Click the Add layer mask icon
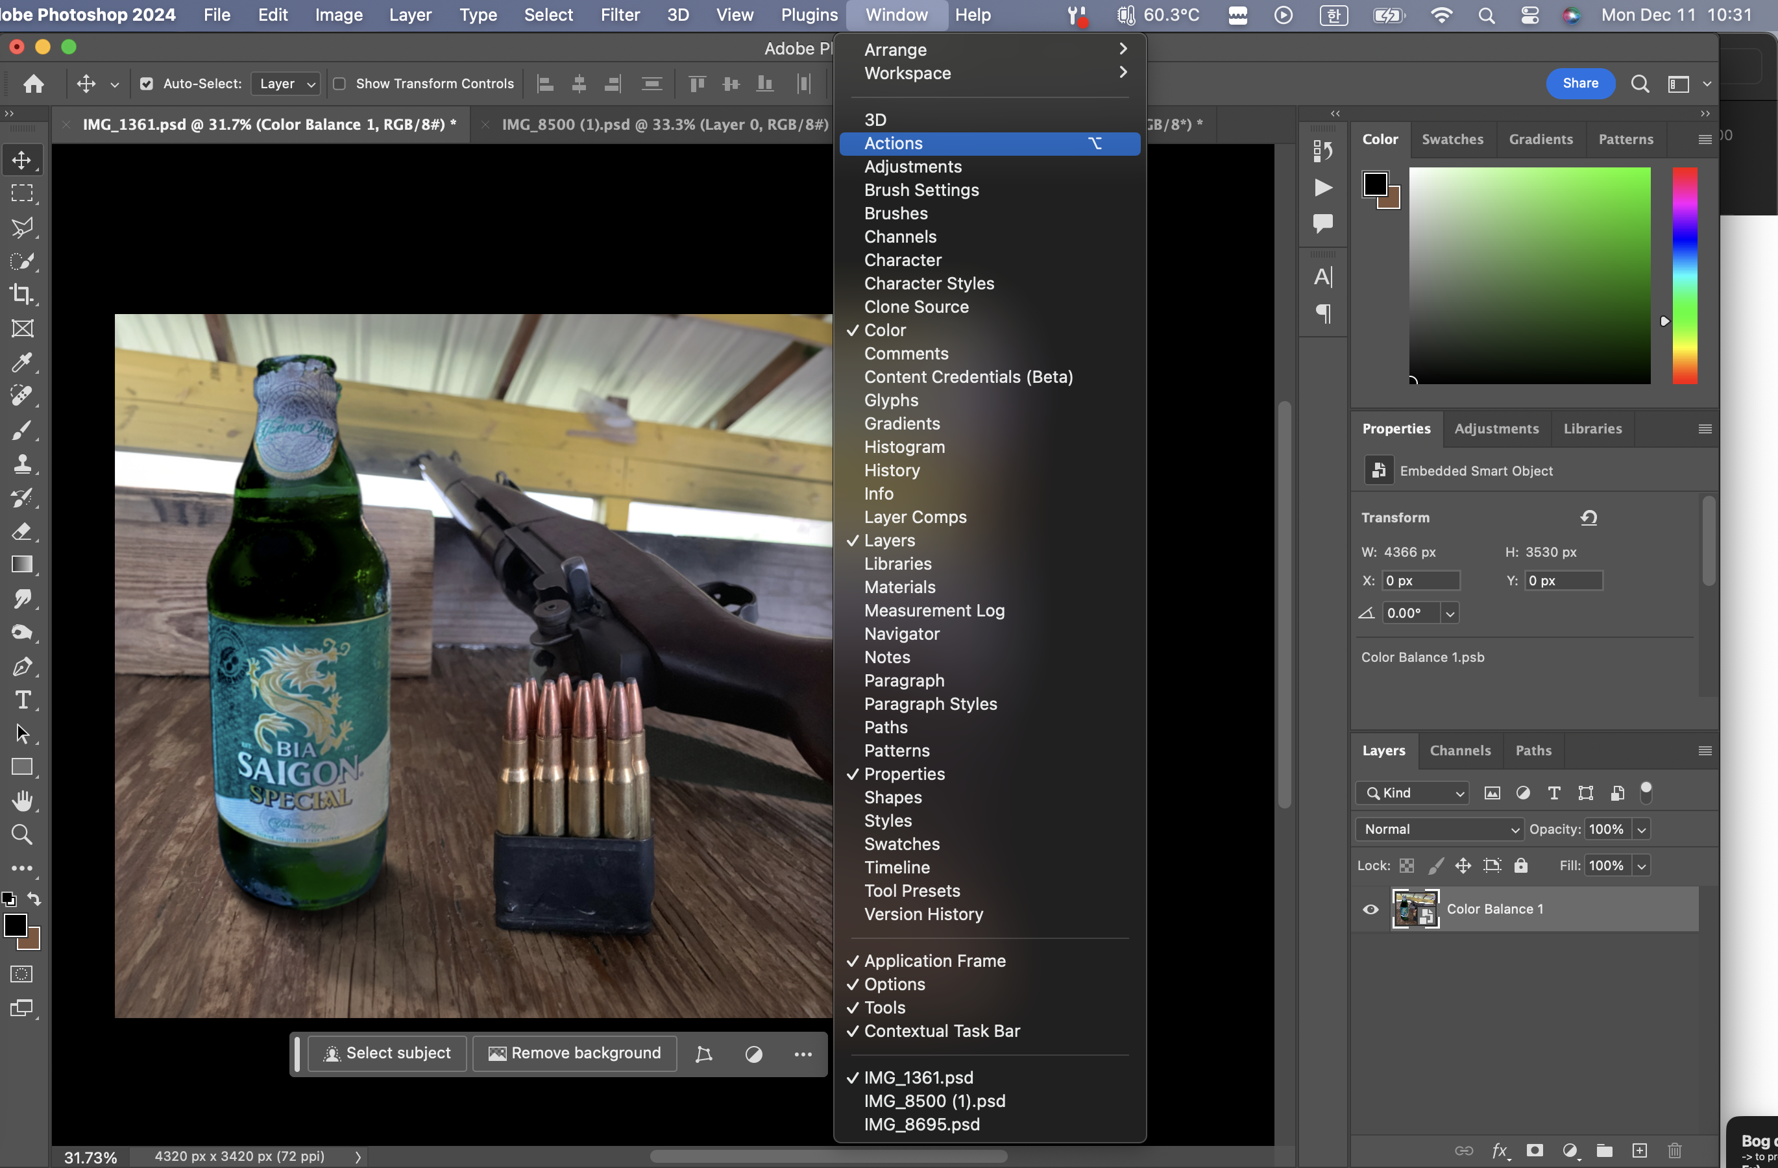1778x1168 pixels. [x=1535, y=1150]
